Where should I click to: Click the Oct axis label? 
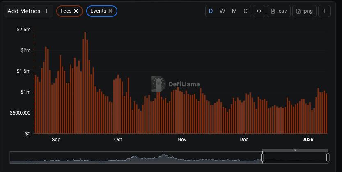(118, 140)
